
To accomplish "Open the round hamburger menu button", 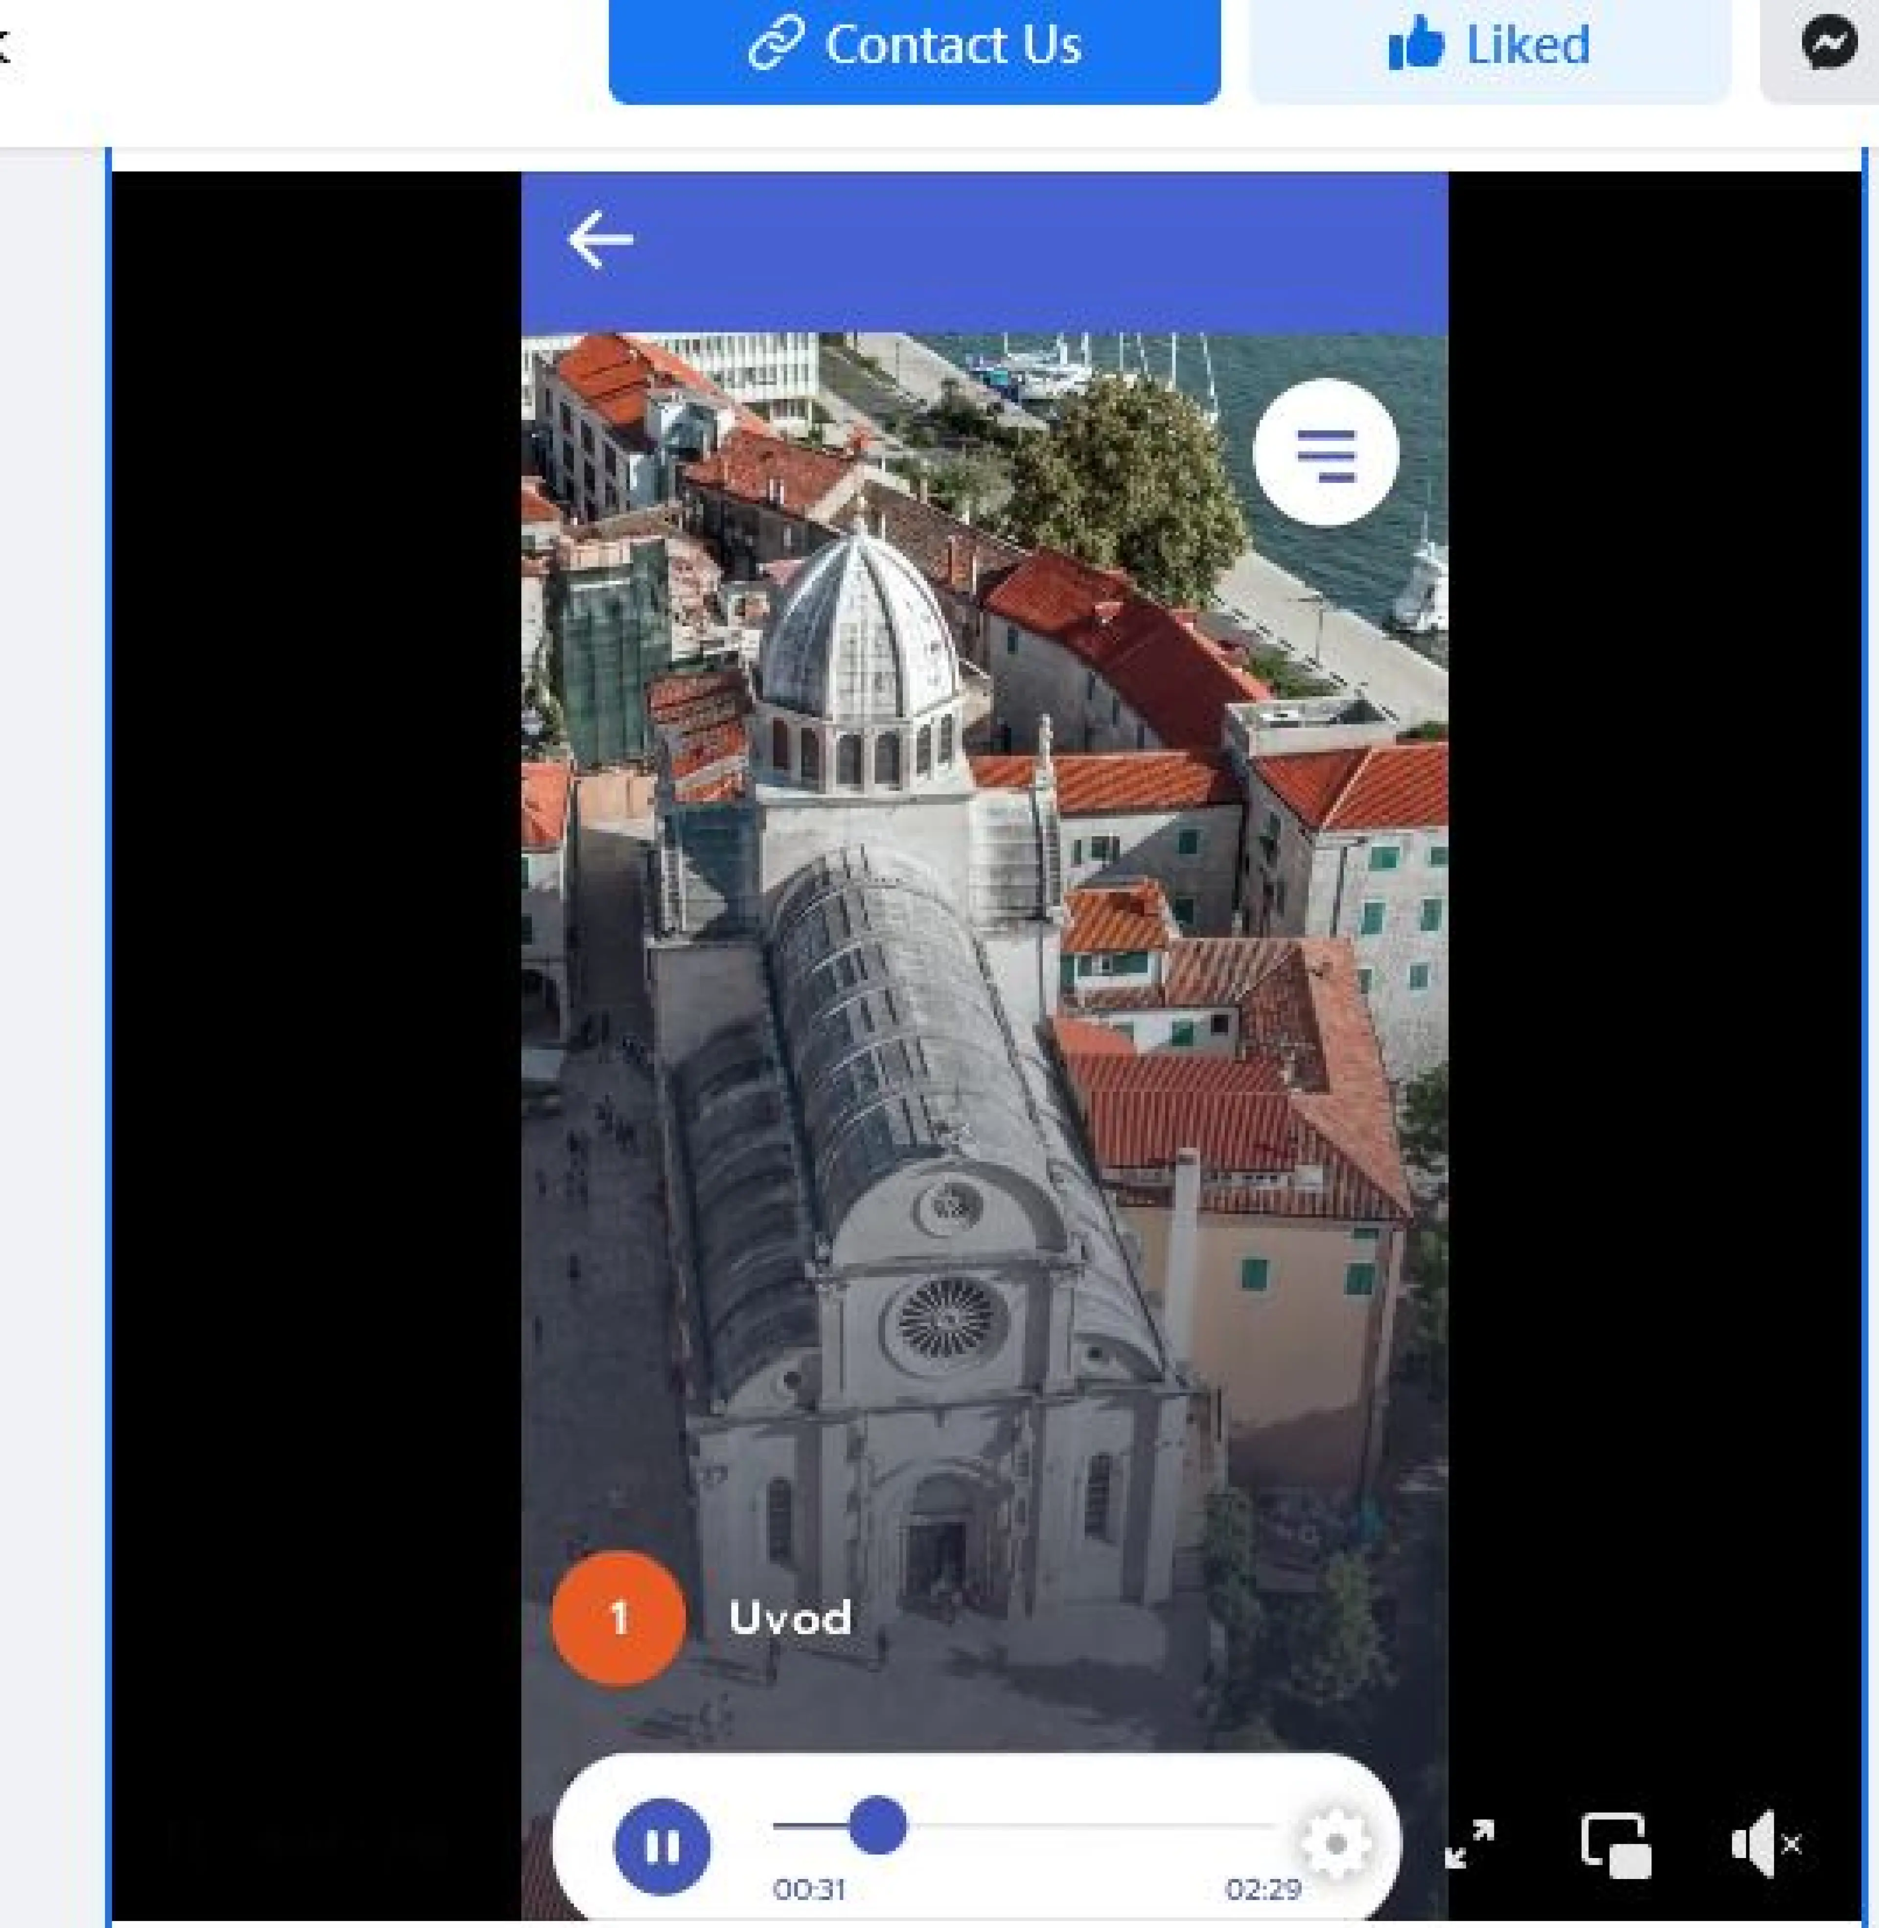I will 1326,453.
